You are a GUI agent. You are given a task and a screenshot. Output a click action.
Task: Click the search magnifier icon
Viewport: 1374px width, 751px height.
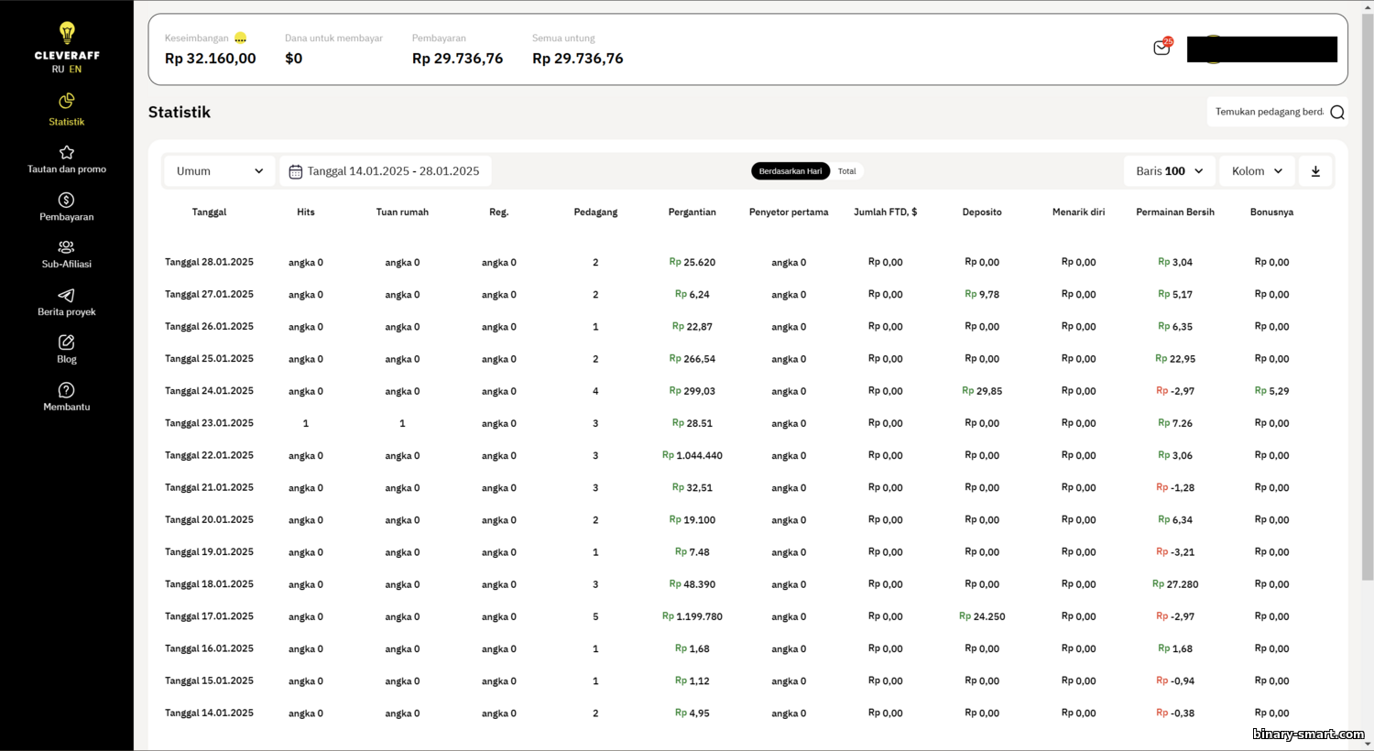point(1337,112)
